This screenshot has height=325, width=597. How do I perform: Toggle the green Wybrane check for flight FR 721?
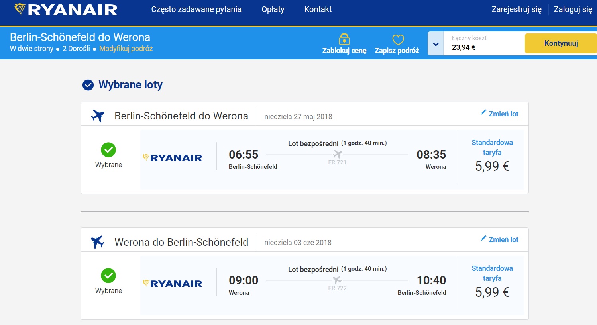[108, 150]
